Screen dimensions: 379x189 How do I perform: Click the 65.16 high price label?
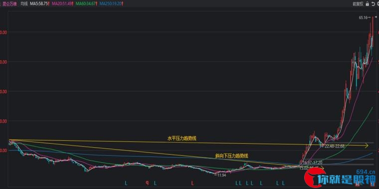pyautogui.click(x=363, y=17)
